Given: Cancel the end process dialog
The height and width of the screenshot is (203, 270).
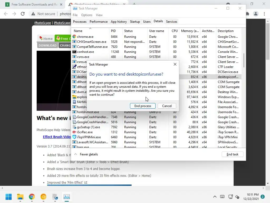Looking at the screenshot, I should (167, 106).
